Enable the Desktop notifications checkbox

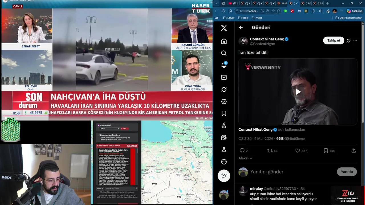click(x=99, y=135)
